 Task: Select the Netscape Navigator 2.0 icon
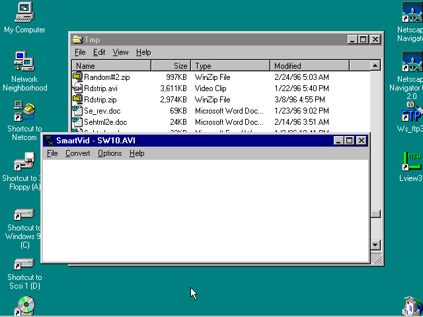point(412,65)
